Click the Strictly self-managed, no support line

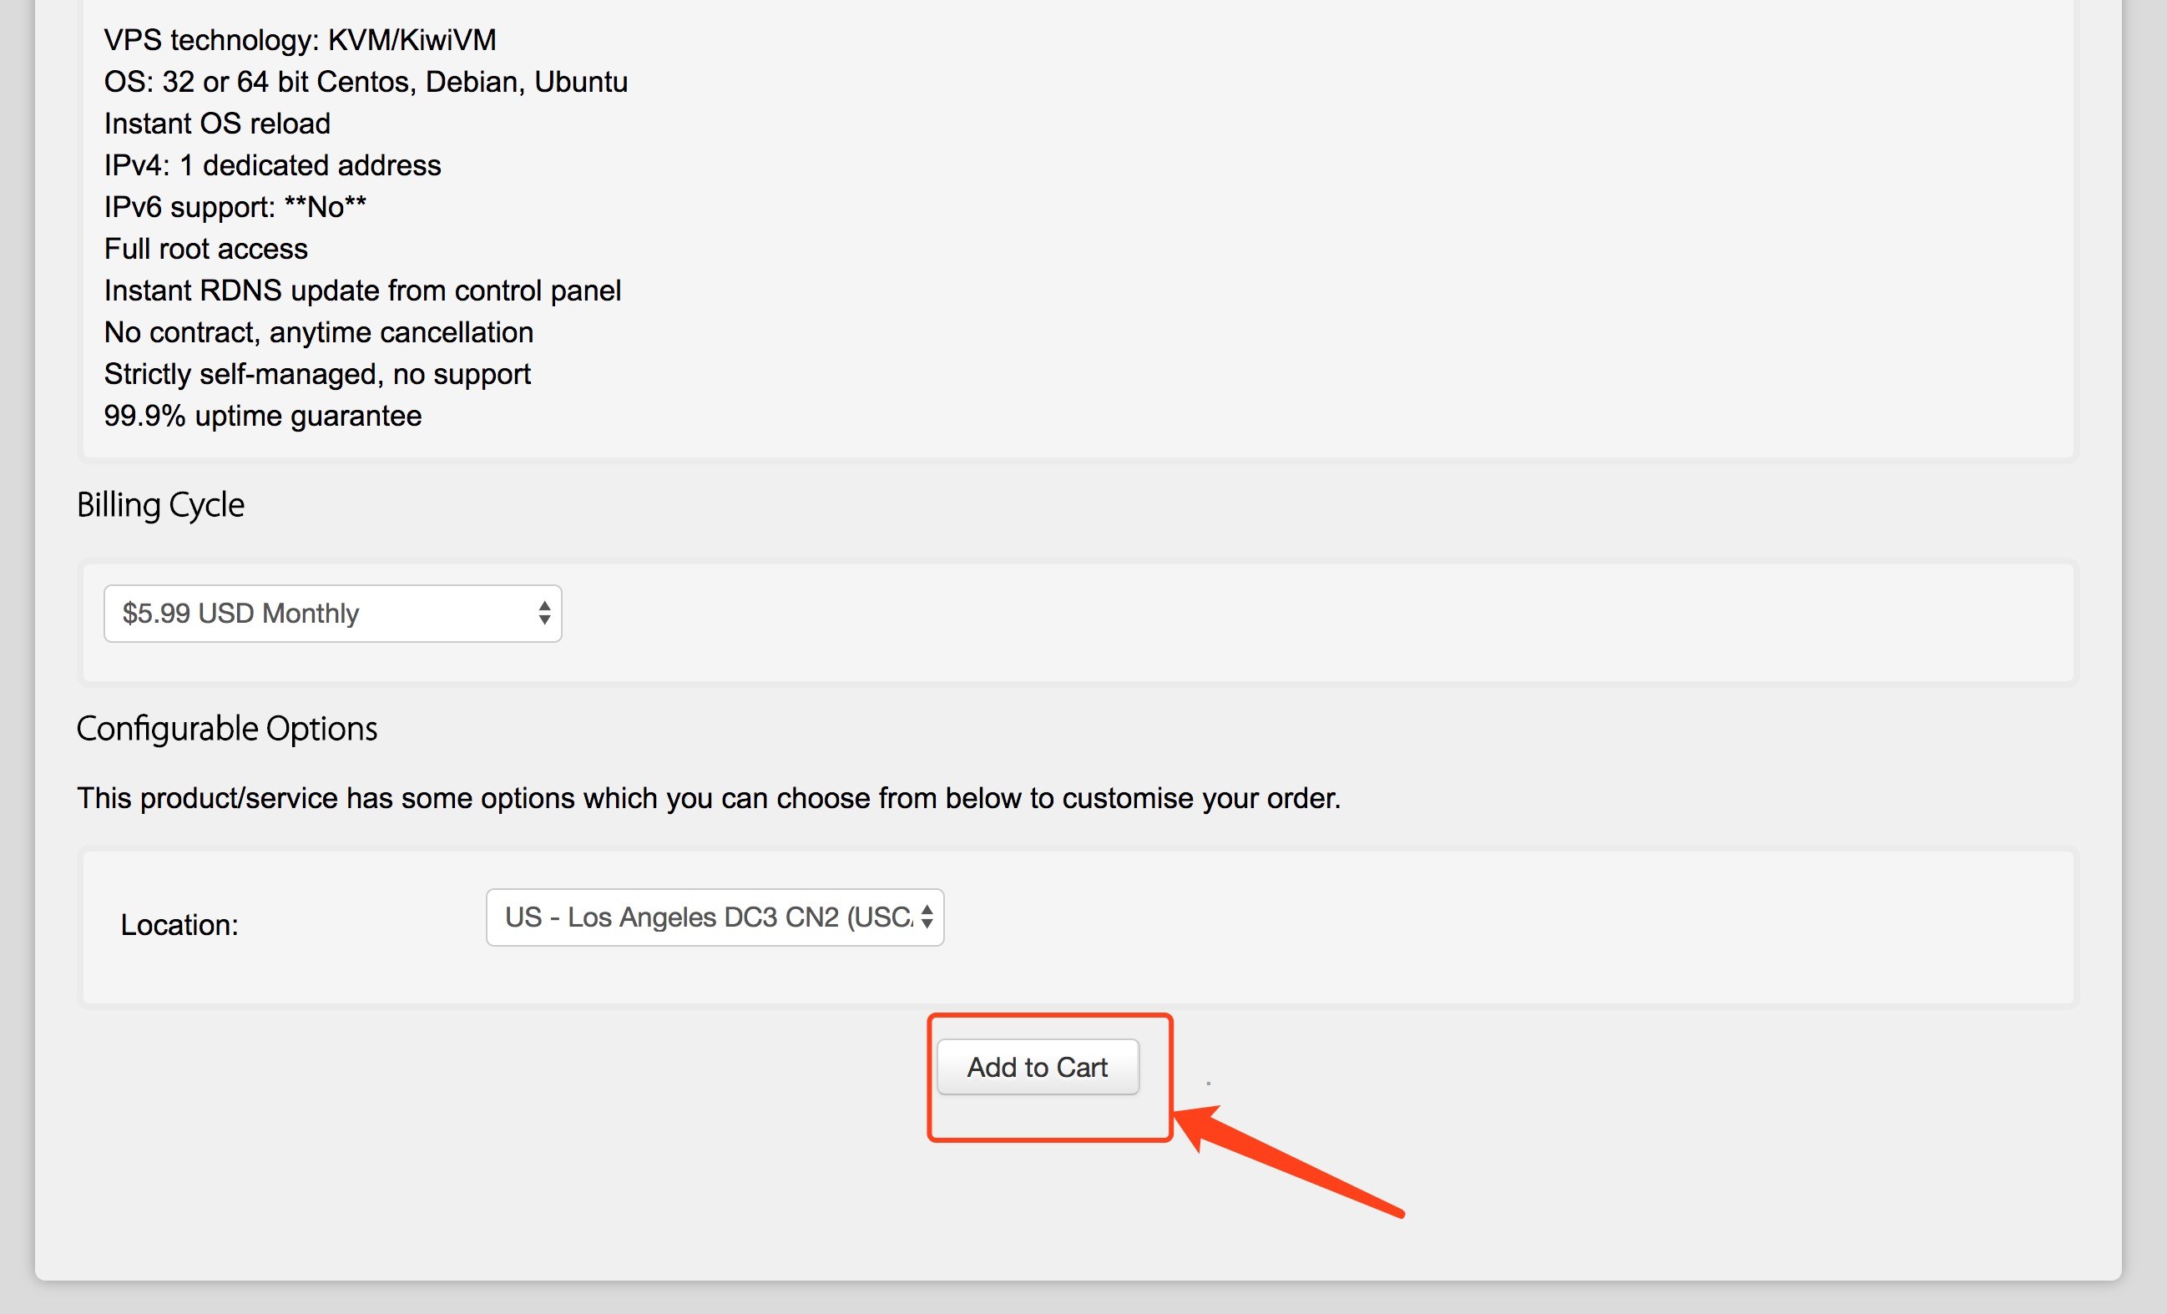coord(316,374)
